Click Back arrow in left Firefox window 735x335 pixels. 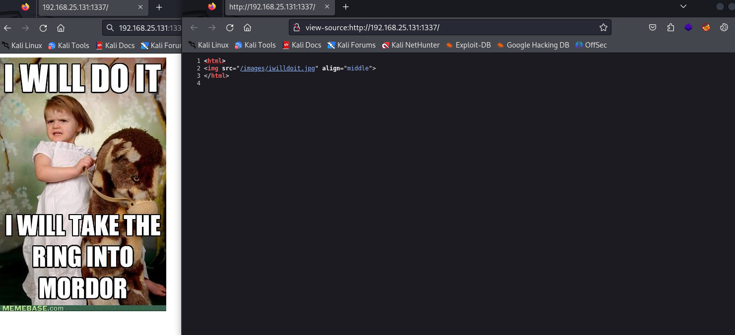[x=7, y=28]
